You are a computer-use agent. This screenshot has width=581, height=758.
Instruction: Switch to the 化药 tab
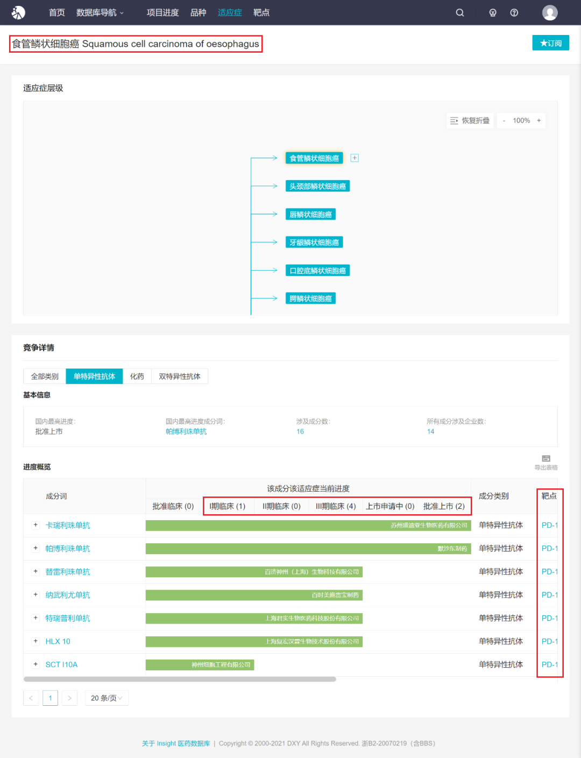pos(137,377)
